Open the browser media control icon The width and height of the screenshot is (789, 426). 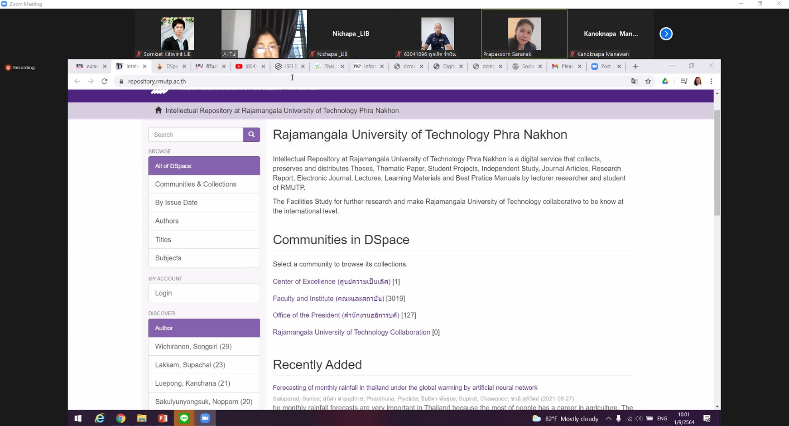[684, 82]
